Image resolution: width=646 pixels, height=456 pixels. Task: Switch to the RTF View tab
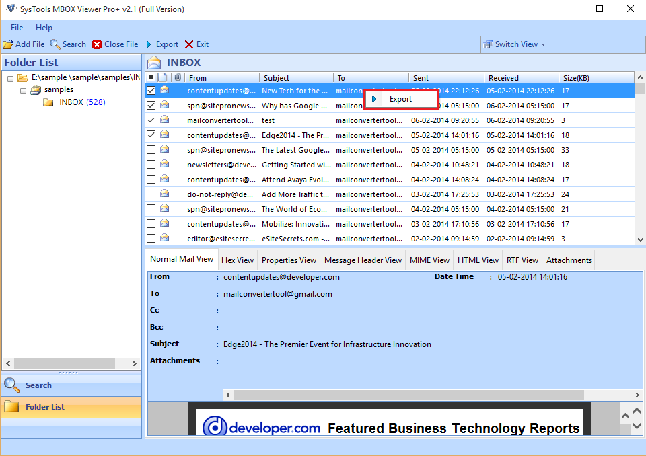click(522, 260)
